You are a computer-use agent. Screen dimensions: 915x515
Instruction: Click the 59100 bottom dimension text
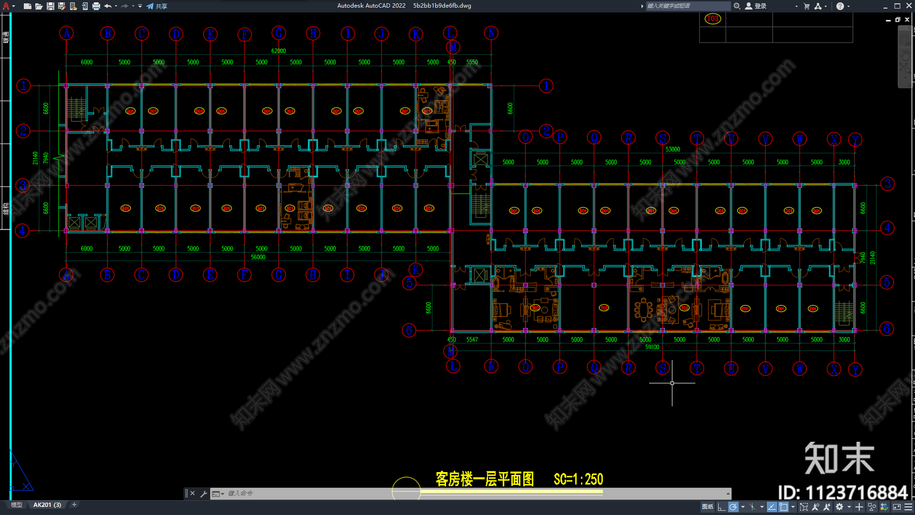pos(652,347)
